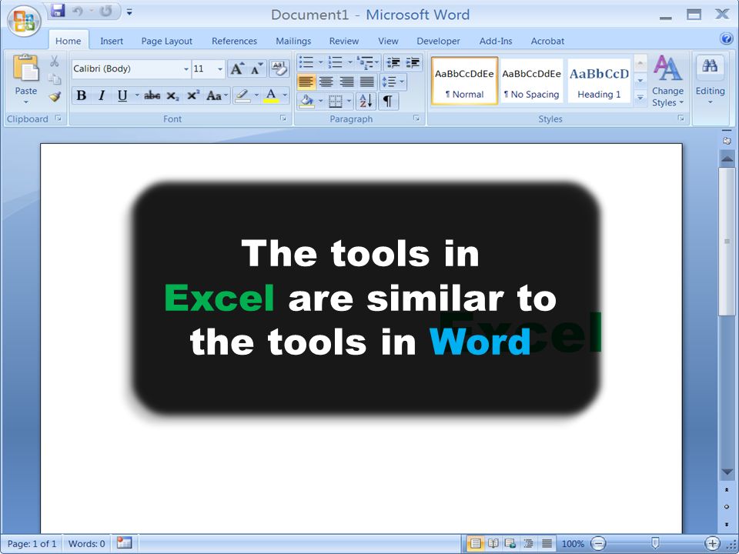Click the Redo/Repeat icon

[106, 12]
